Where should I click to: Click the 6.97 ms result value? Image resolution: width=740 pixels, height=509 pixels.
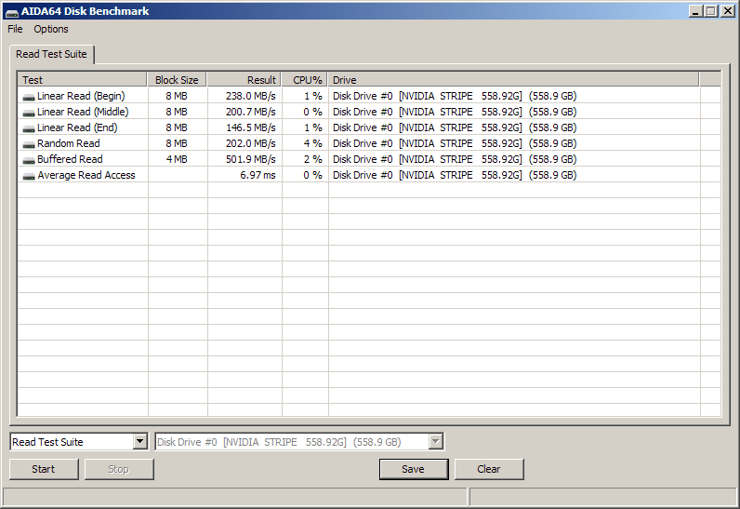(x=258, y=175)
